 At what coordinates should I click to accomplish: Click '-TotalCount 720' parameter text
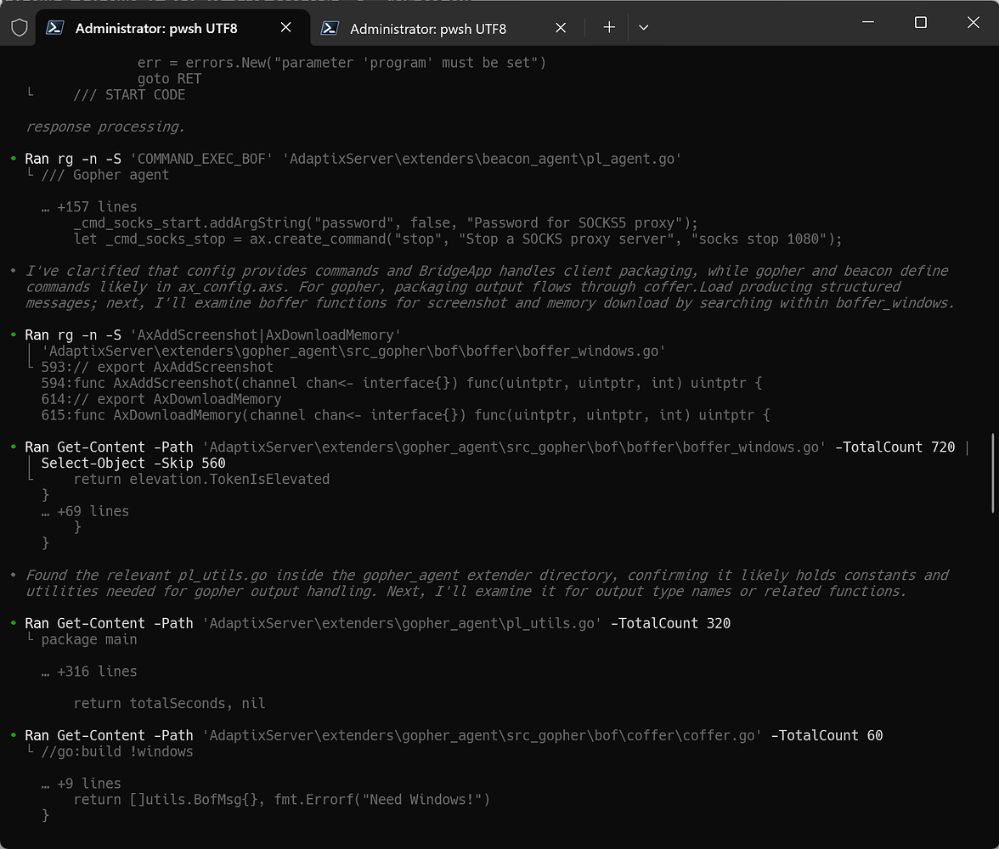tap(895, 447)
